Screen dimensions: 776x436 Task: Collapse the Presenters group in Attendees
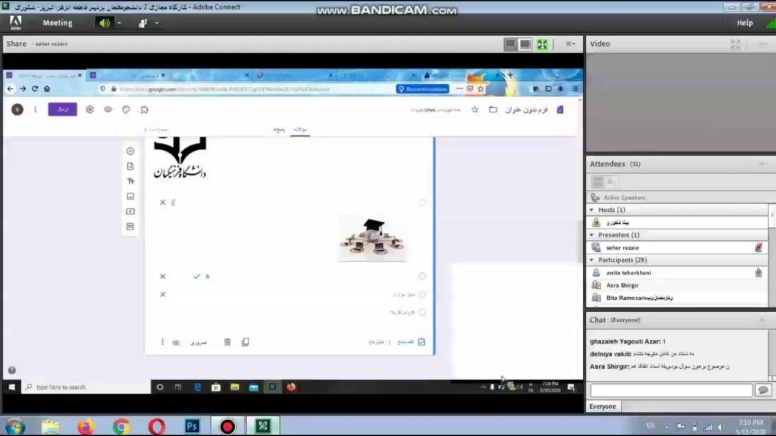[x=592, y=235]
